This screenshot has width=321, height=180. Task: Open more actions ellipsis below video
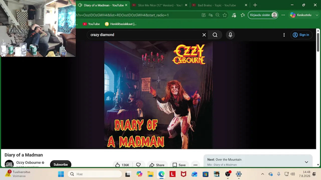pyautogui.click(x=195, y=165)
